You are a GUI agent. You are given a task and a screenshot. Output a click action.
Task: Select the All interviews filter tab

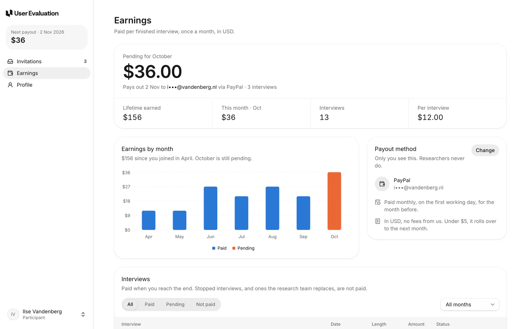pyautogui.click(x=130, y=304)
